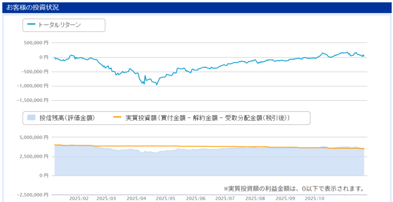Click the -1,000,000 円 y-axis label
The image size is (393, 202).
coord(32,86)
